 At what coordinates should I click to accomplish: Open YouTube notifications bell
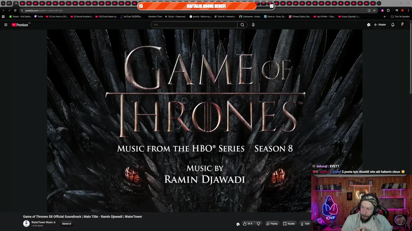tap(393, 25)
